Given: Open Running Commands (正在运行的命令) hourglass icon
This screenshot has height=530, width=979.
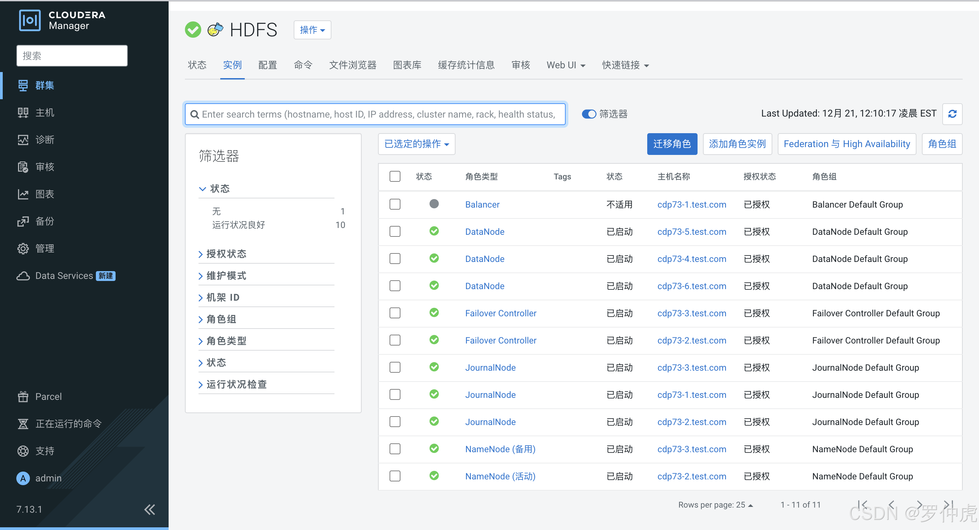Looking at the screenshot, I should tap(23, 424).
